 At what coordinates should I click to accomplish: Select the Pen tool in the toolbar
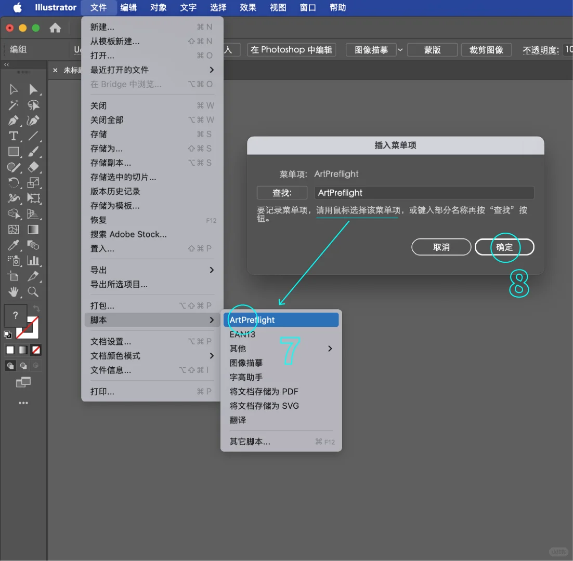[13, 121]
